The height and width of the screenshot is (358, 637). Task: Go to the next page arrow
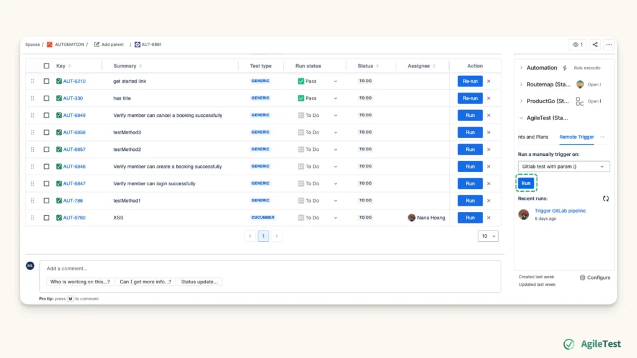[277, 236]
